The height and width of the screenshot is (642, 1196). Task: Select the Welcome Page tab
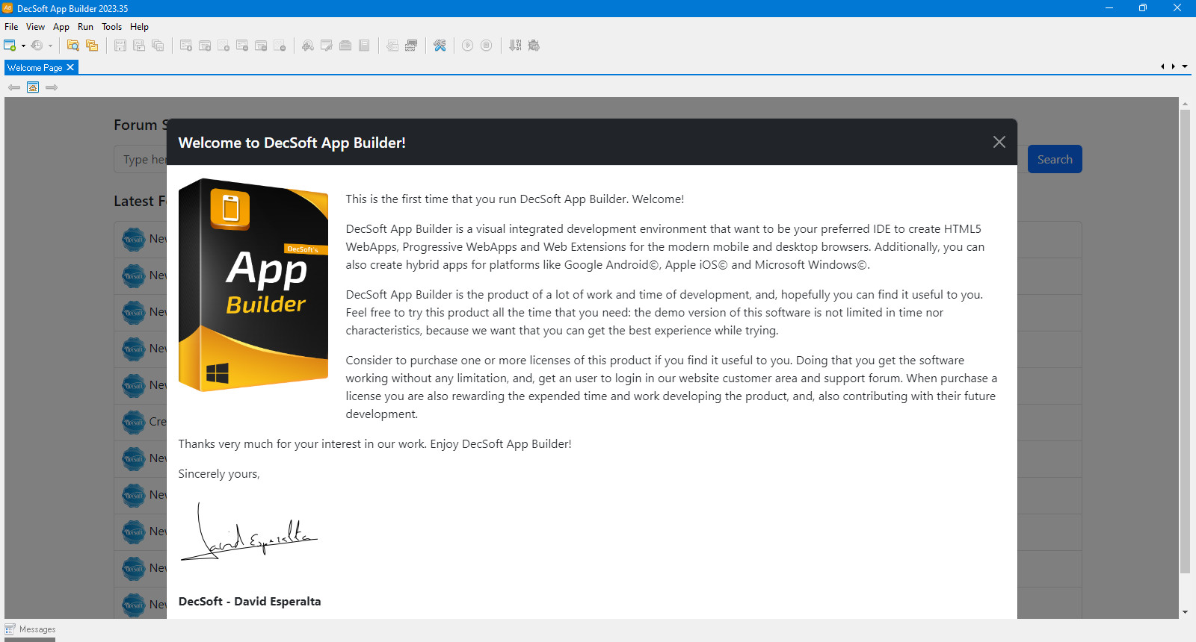(35, 68)
